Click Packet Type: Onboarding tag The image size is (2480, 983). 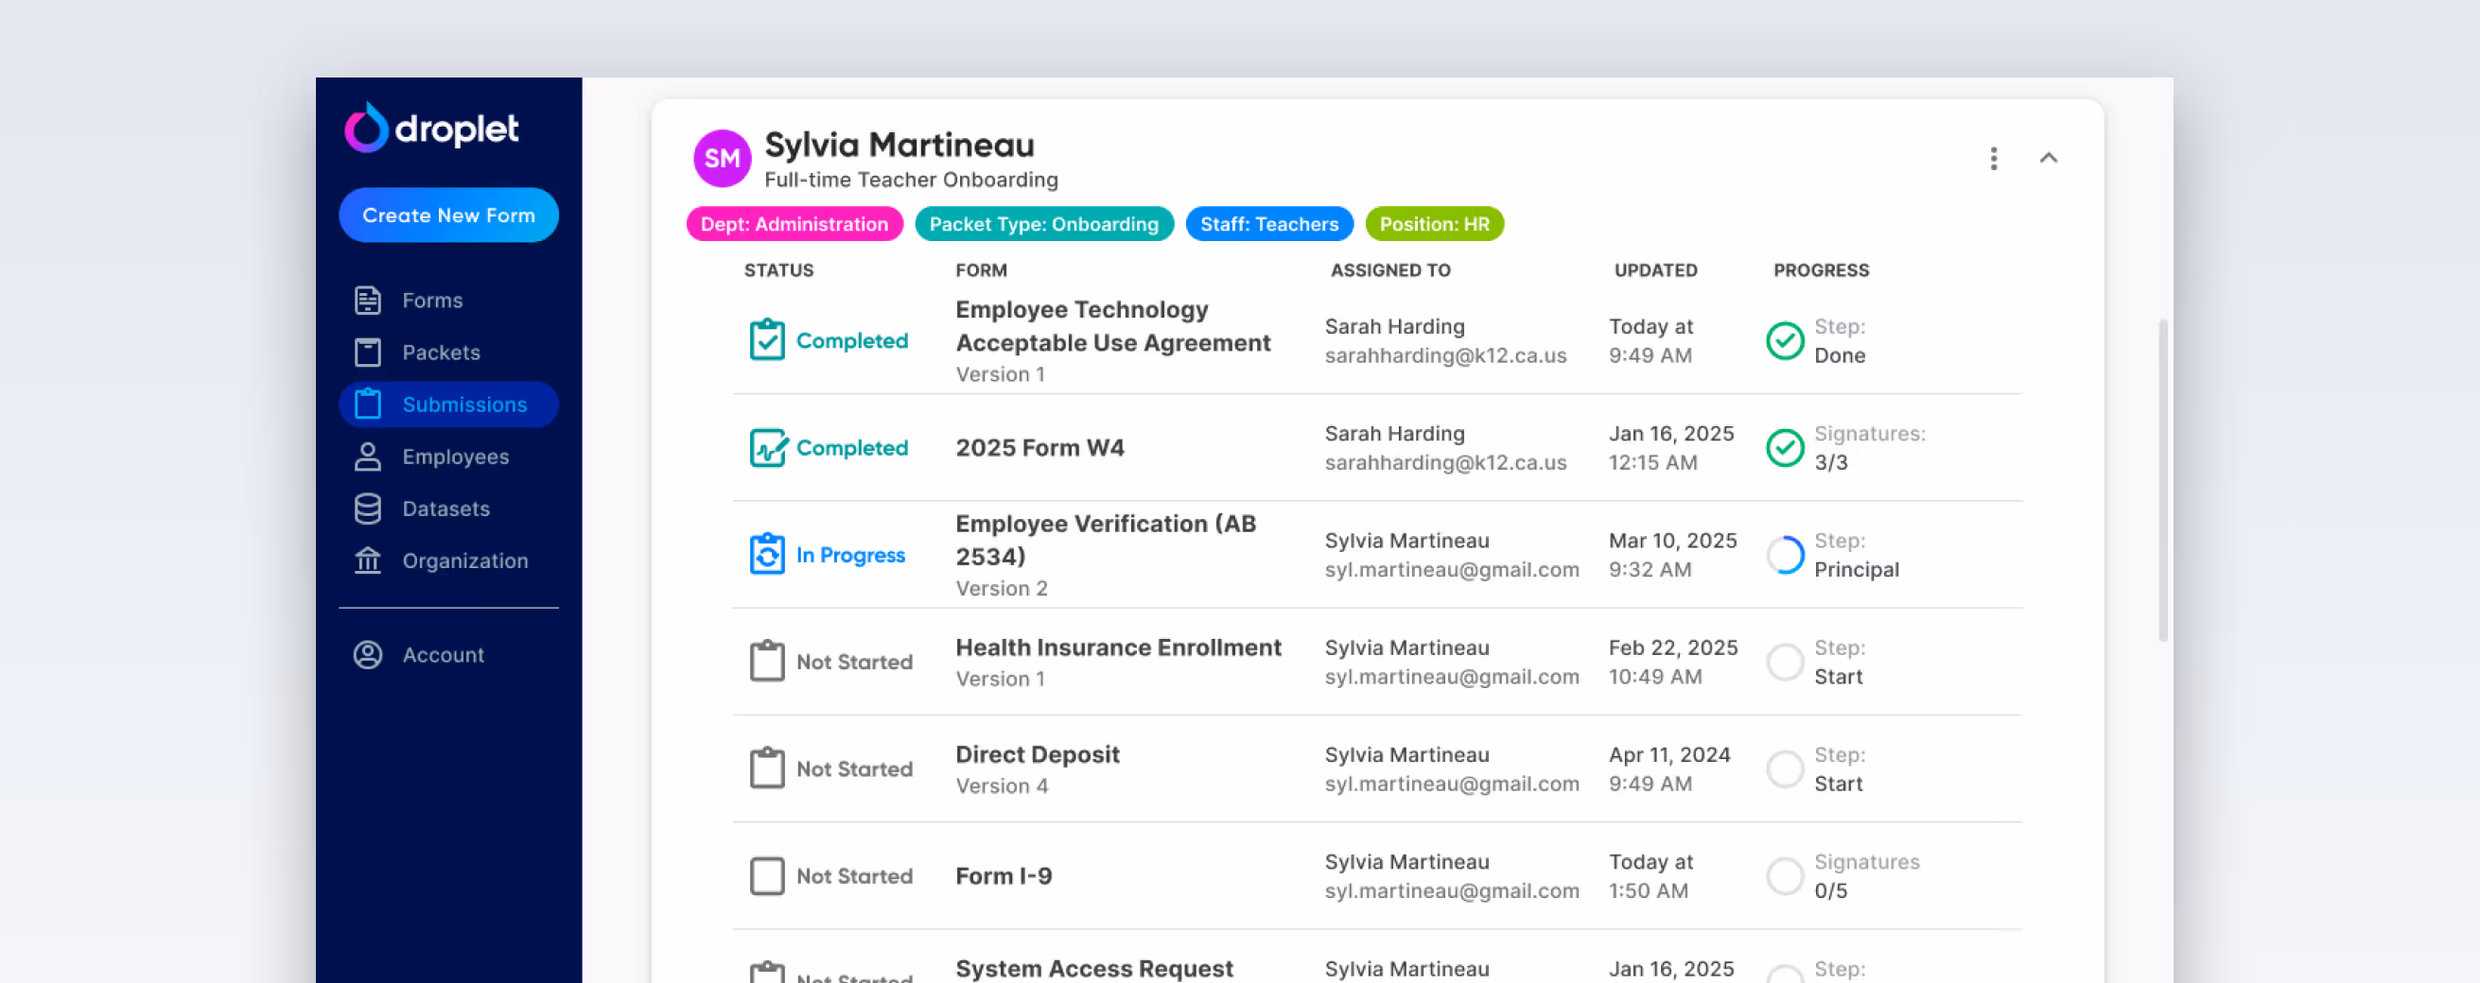(x=1043, y=224)
